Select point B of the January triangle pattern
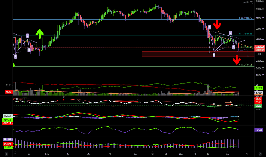Viewport: 266px width, 157px height. 15,56
